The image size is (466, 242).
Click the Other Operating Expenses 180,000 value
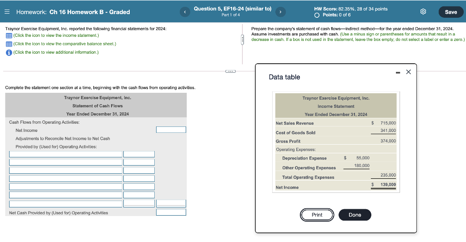click(362, 166)
